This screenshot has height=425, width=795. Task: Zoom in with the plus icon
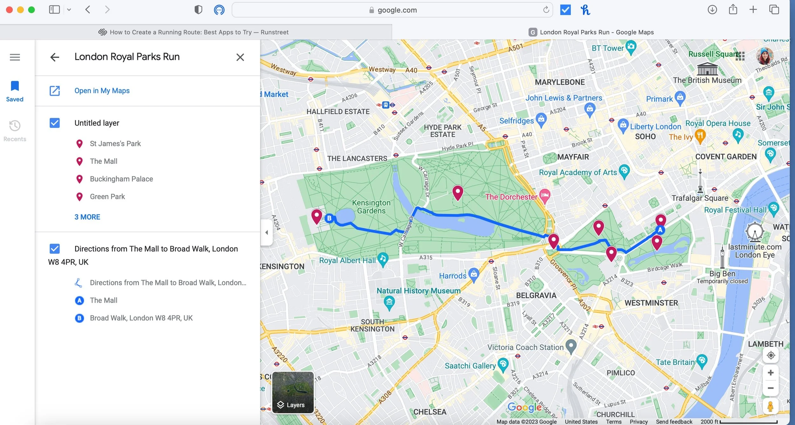[x=771, y=373]
